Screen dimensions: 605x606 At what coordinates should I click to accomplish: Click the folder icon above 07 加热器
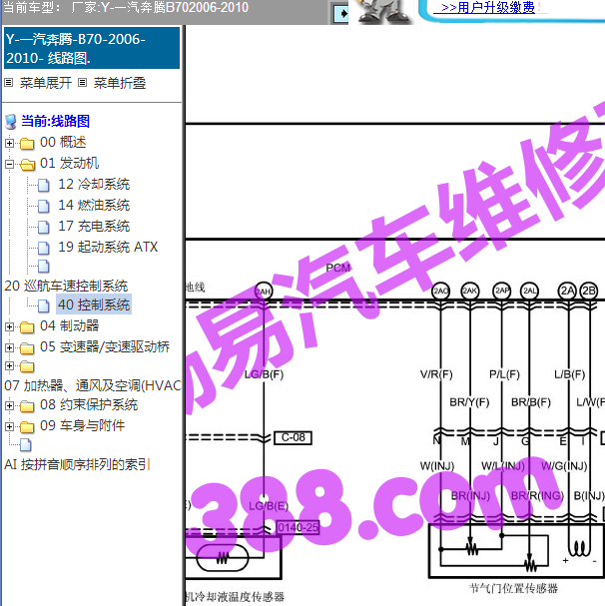27,366
